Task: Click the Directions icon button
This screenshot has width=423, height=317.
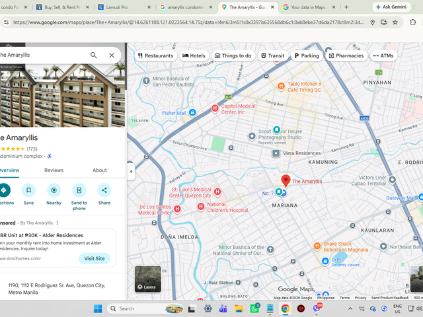Action: click(x=4, y=190)
